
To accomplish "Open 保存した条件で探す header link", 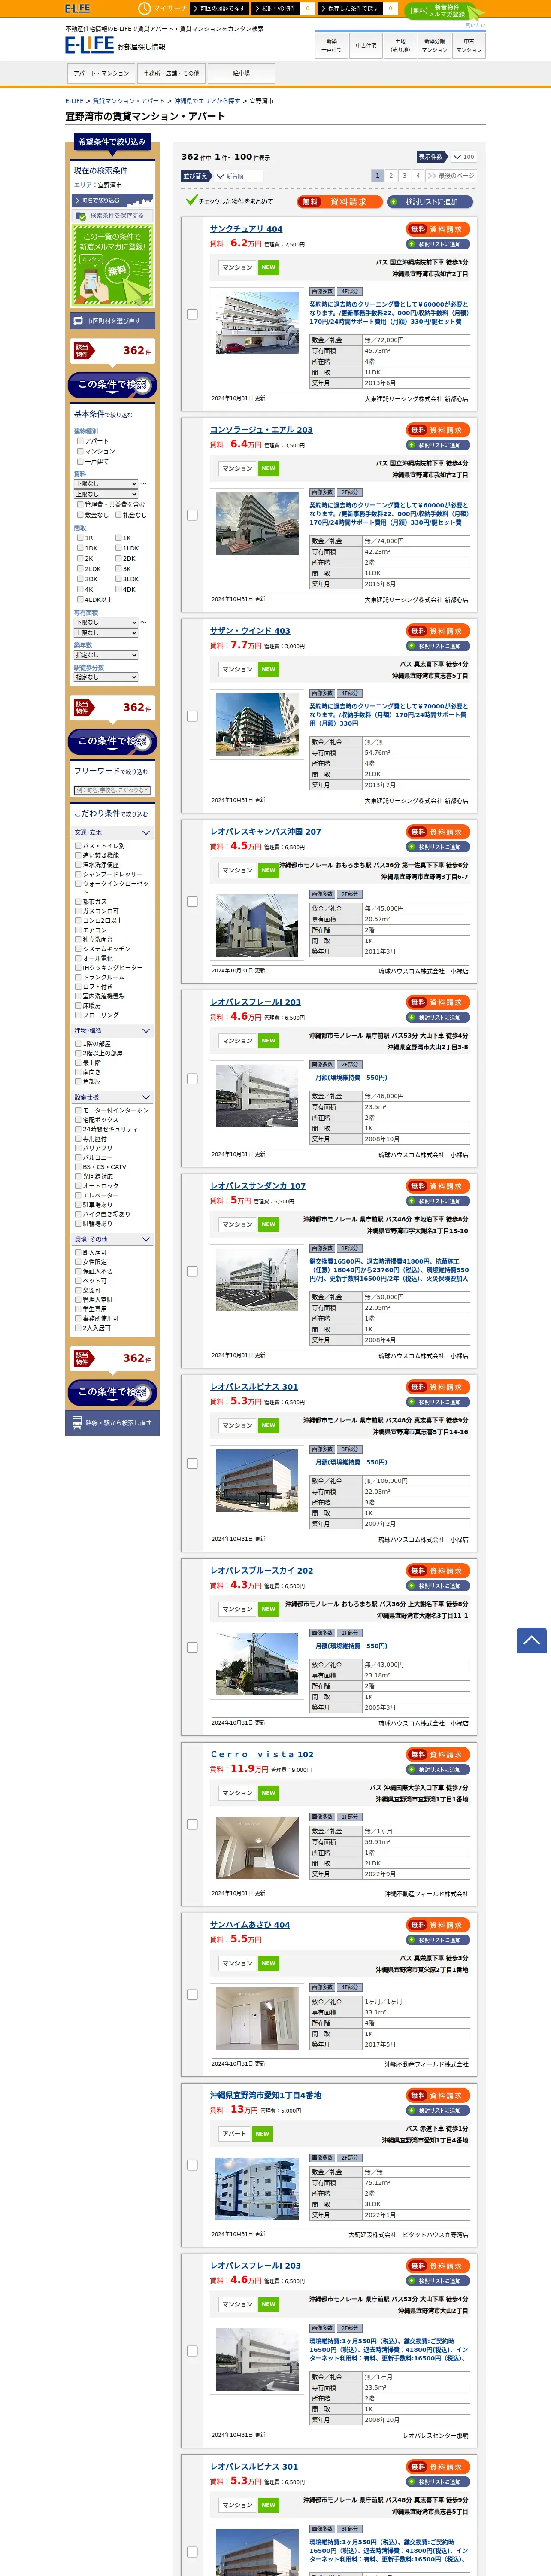I will tap(350, 8).
